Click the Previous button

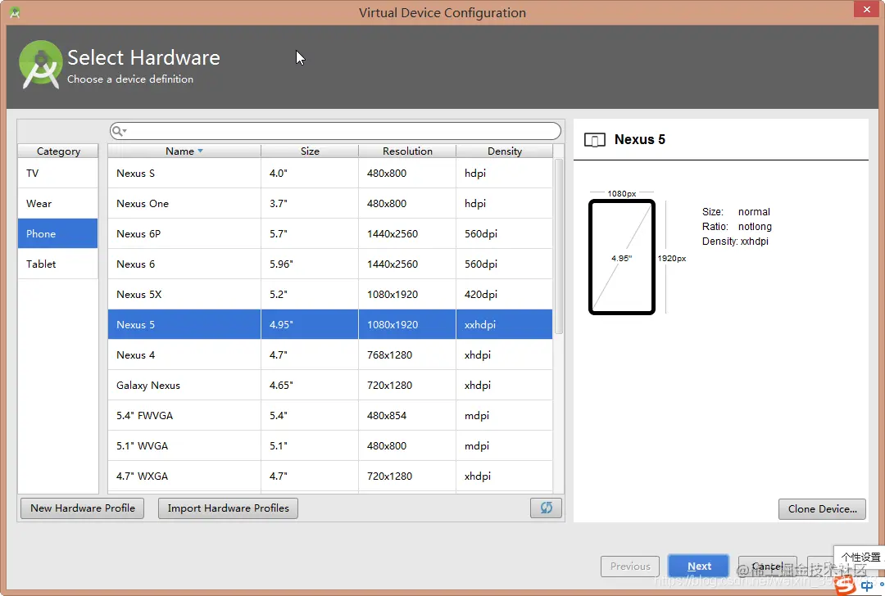click(630, 566)
